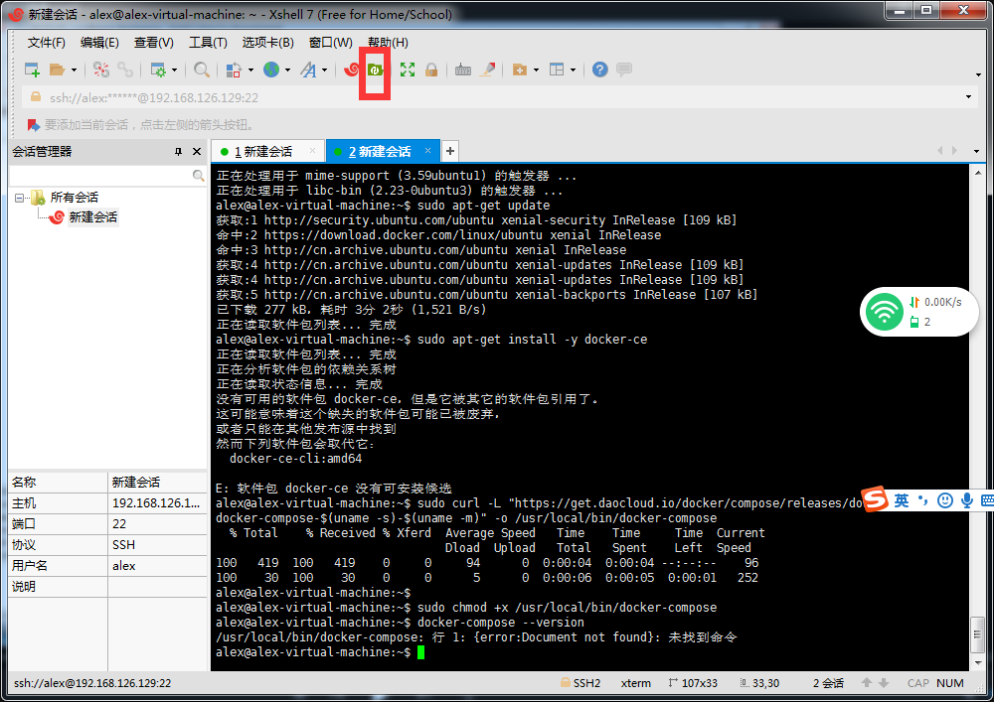Open the address bar history dropdown

click(968, 97)
